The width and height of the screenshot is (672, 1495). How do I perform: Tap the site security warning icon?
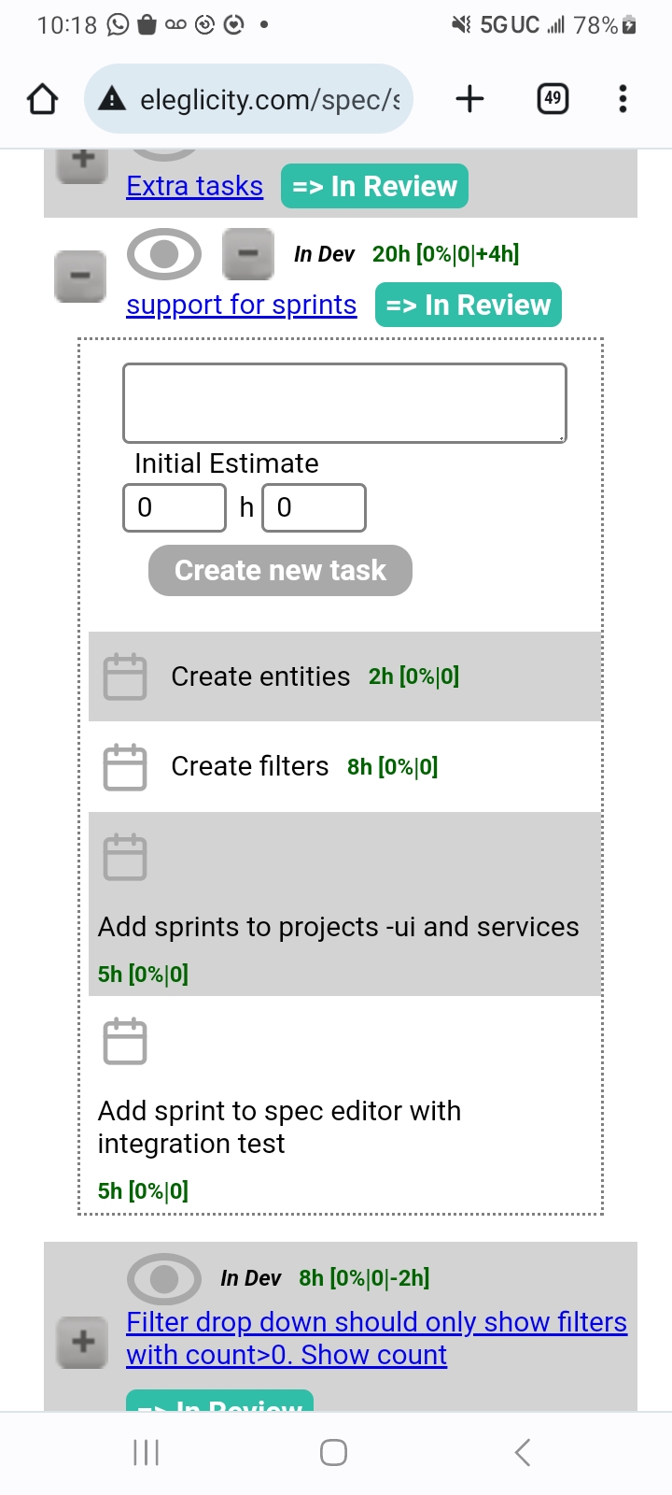click(112, 98)
